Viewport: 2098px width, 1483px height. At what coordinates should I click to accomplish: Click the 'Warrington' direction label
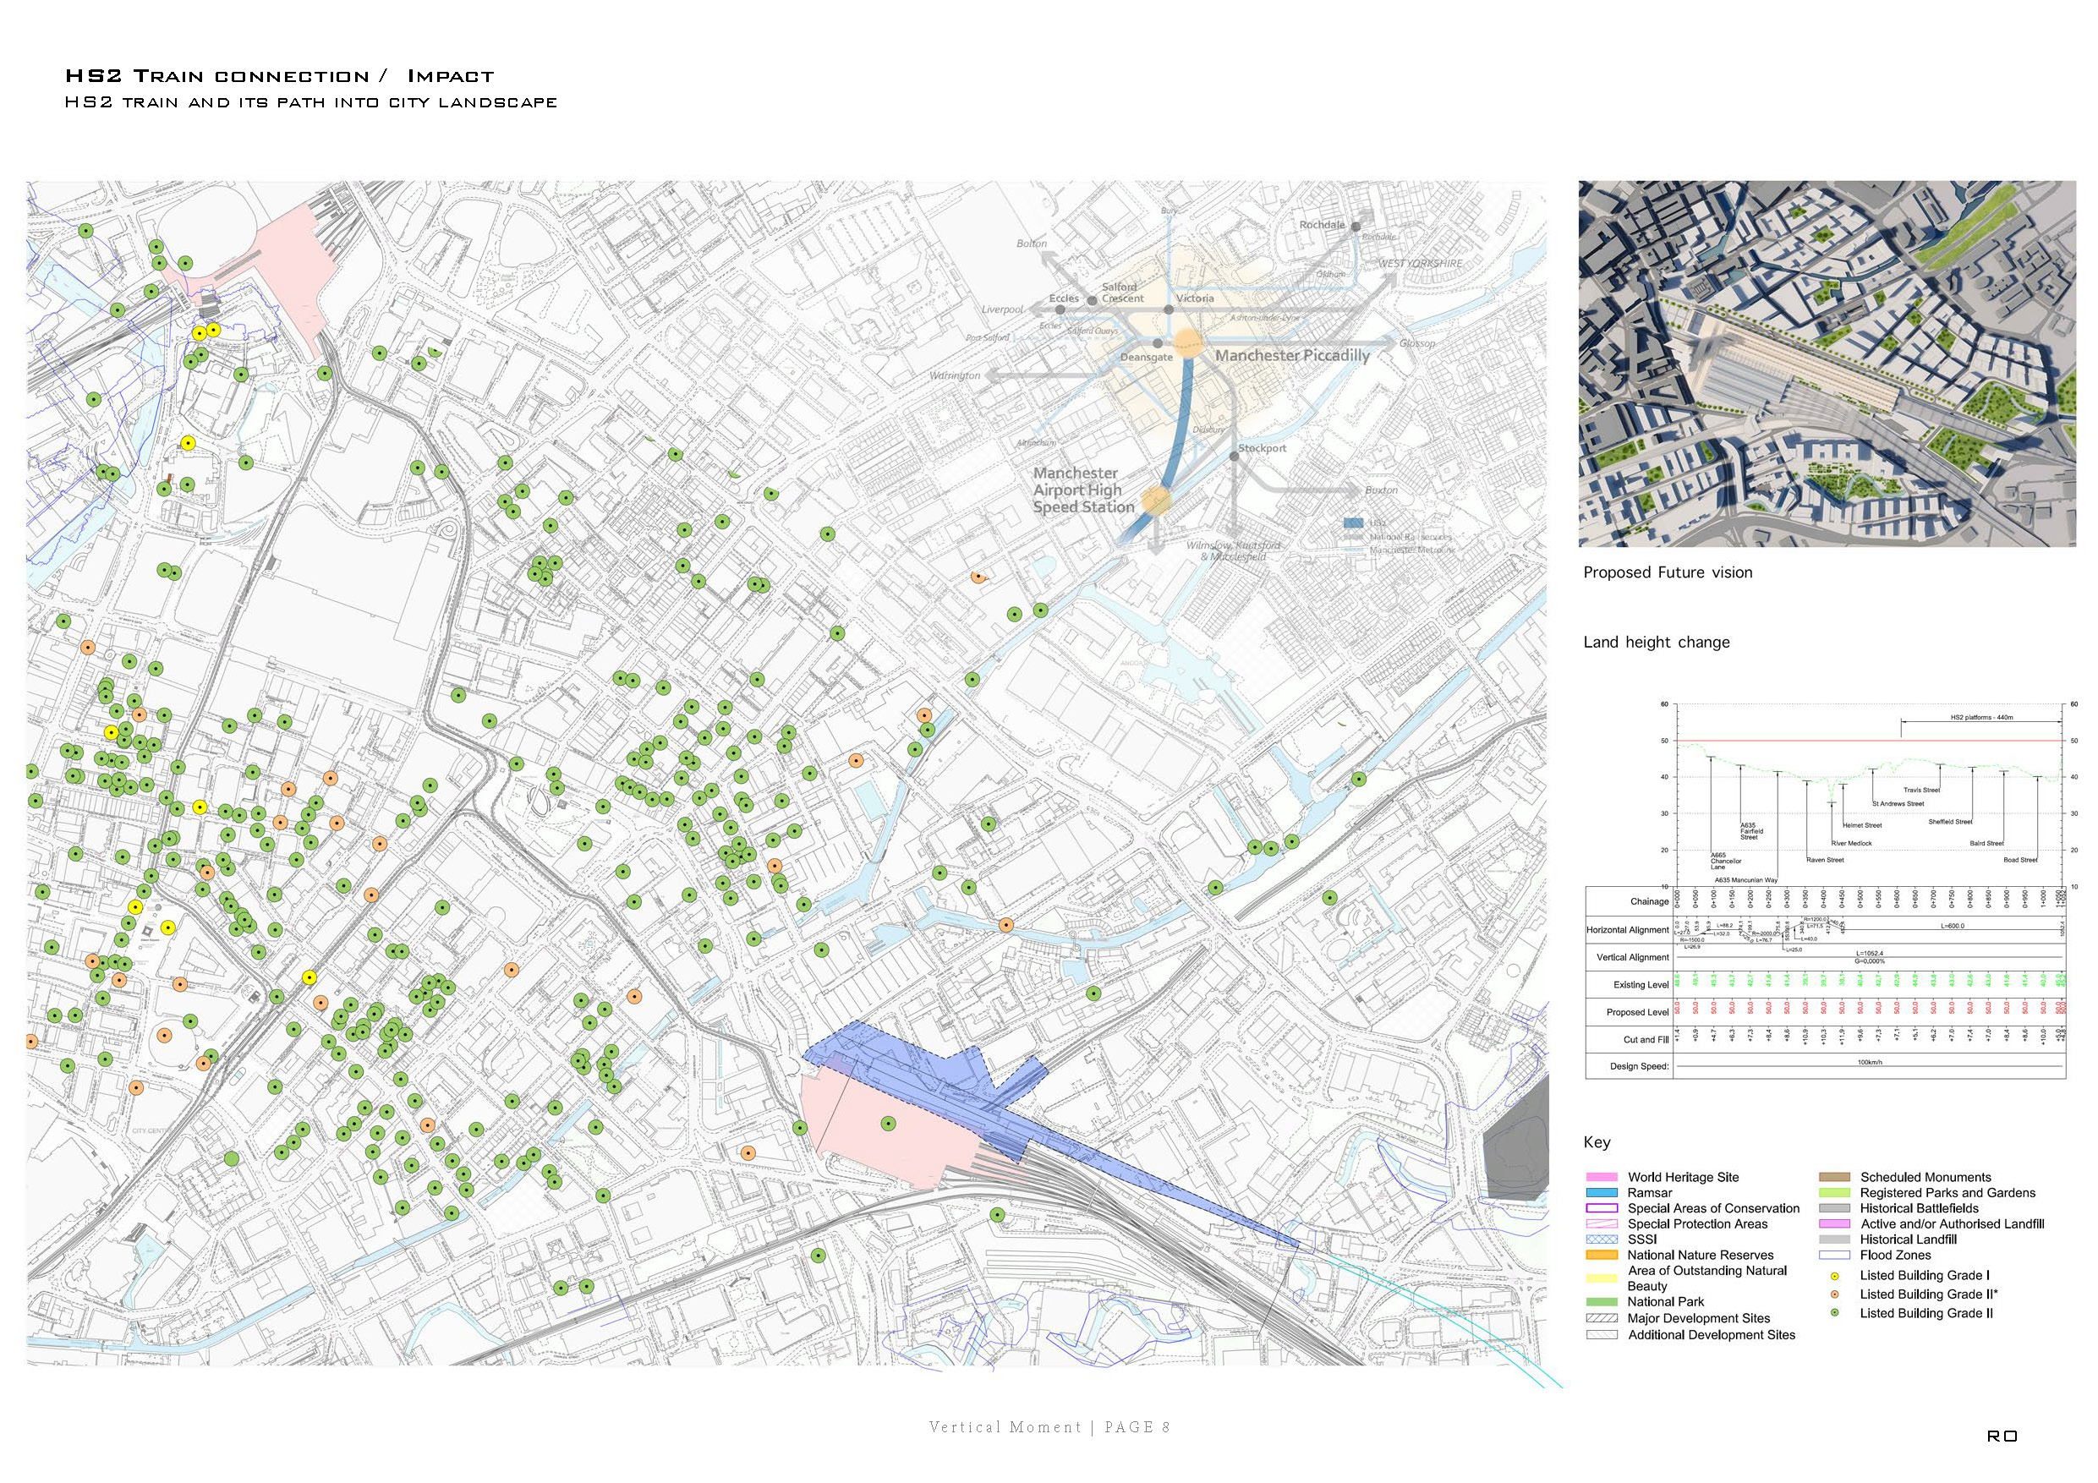(x=955, y=375)
